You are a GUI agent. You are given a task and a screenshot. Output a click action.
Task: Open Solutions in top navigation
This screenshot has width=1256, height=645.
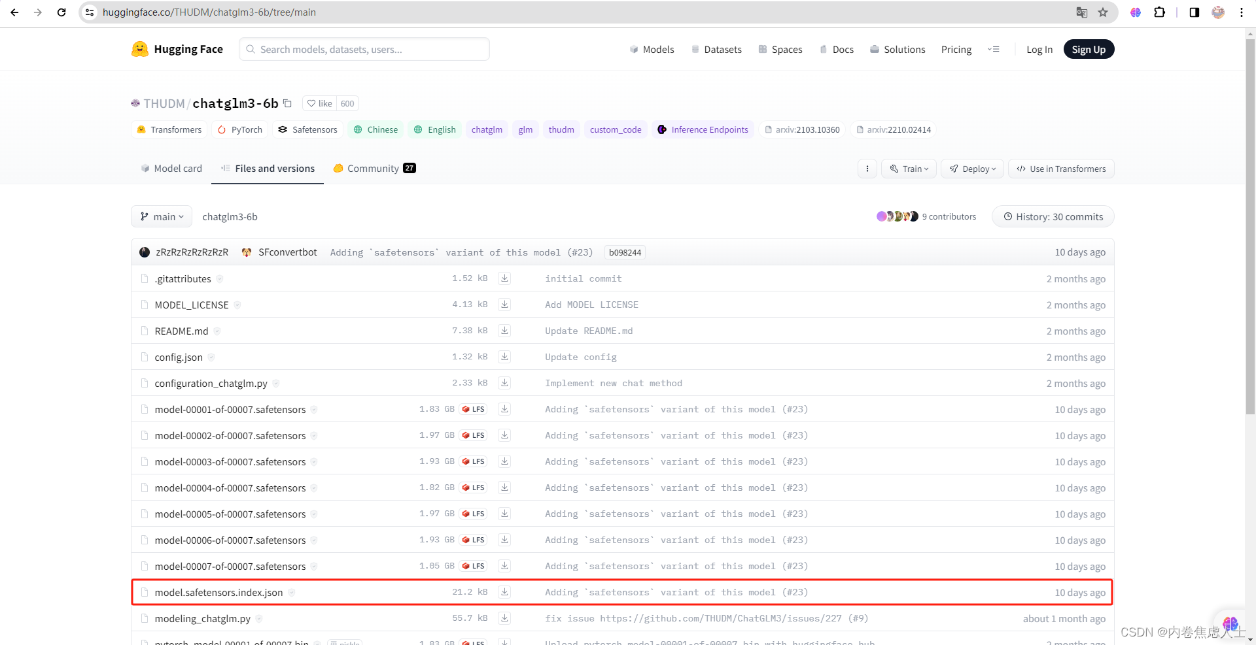[x=898, y=50]
